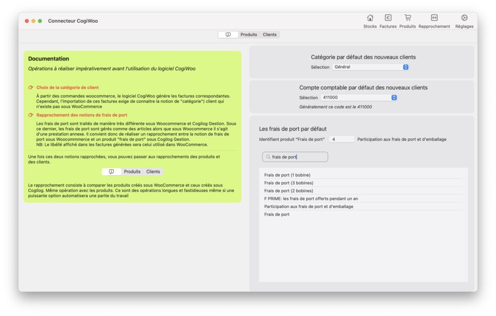Click the 'Participation aux frais de port' label beside identifier
This screenshot has width=496, height=316.
[x=402, y=139]
